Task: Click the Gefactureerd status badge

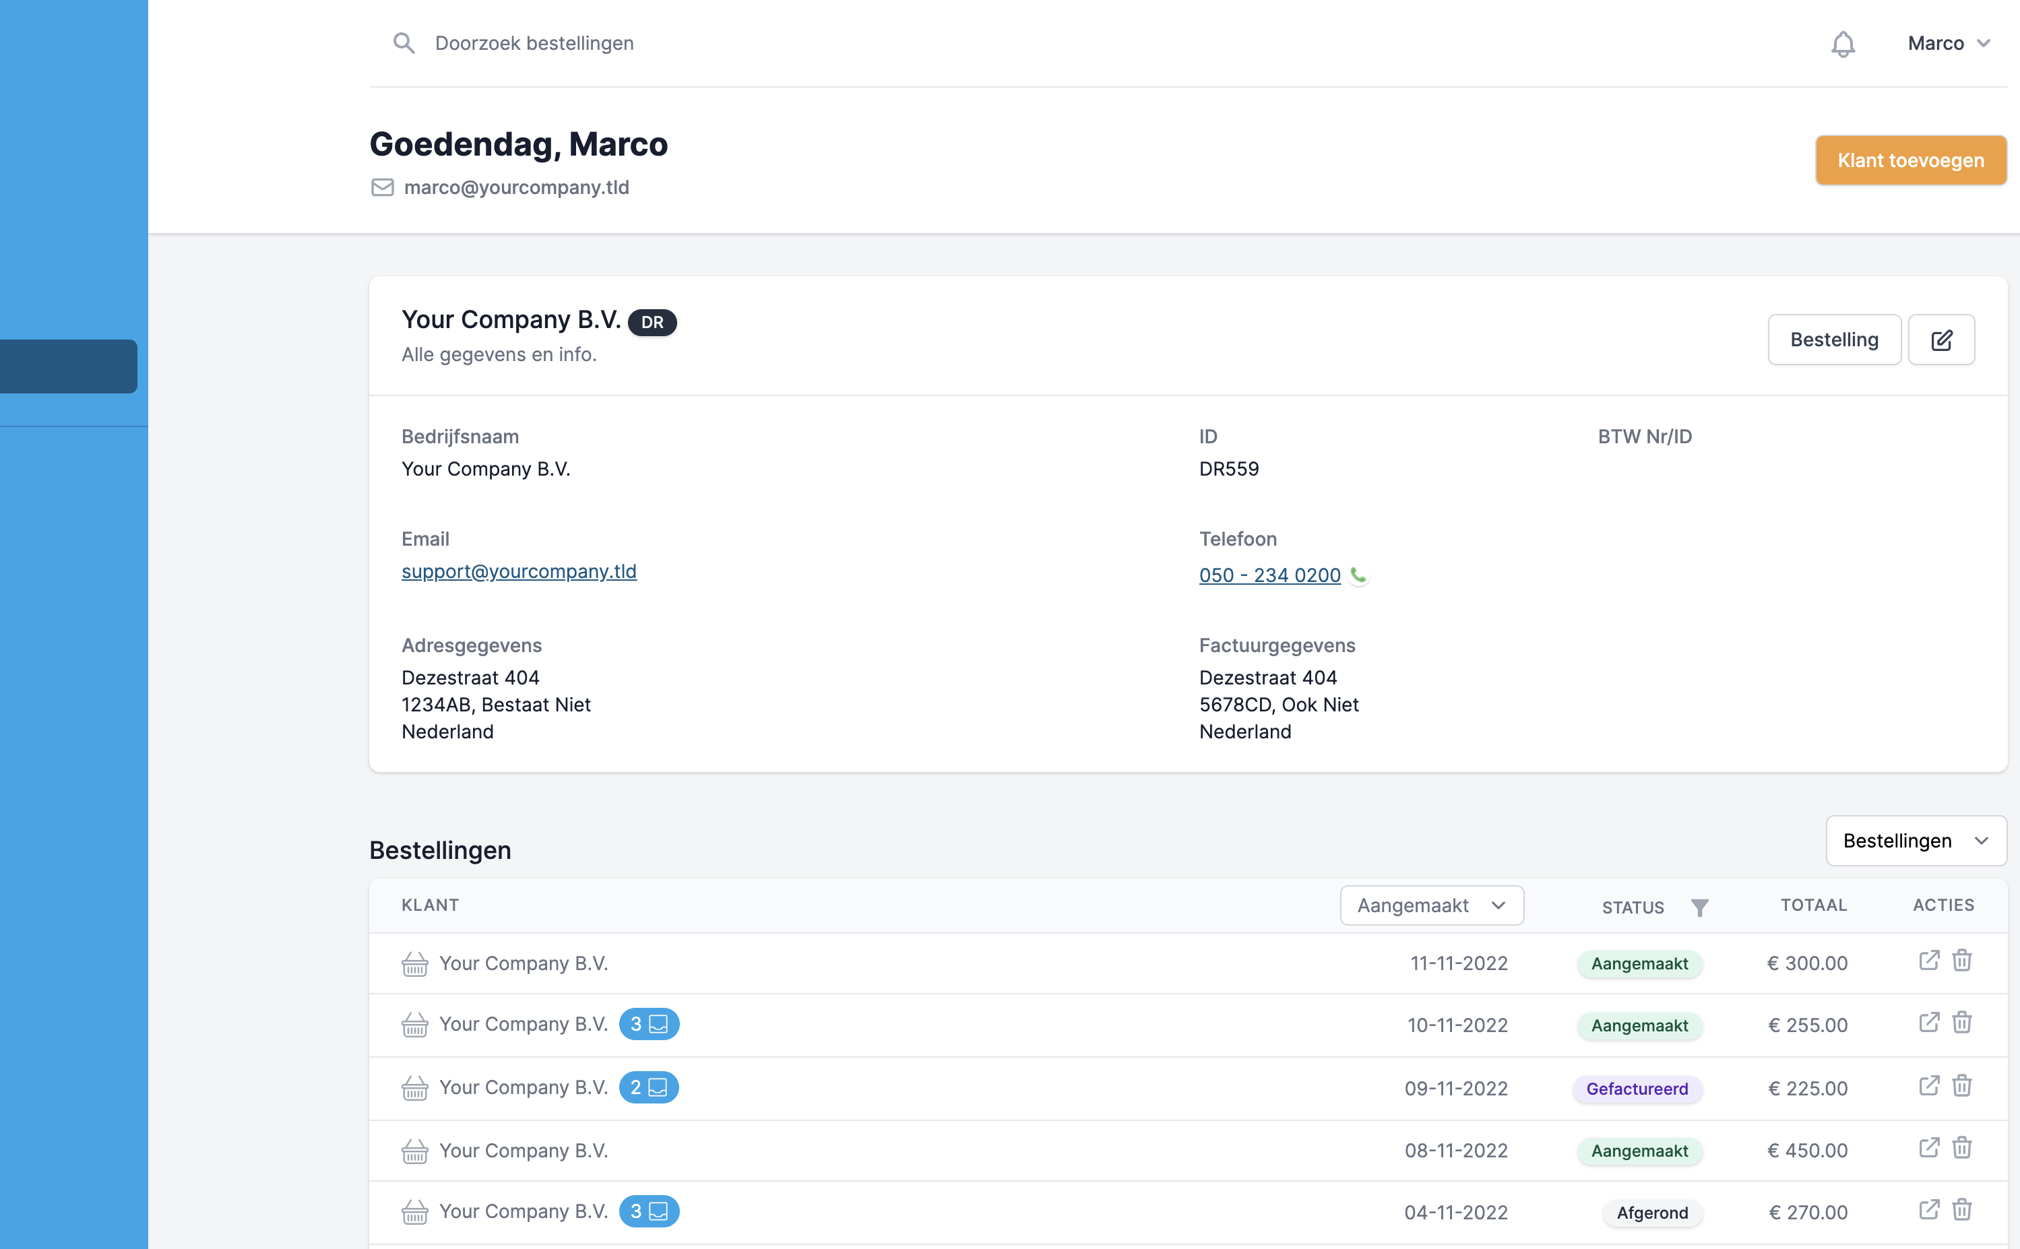Action: pyautogui.click(x=1637, y=1088)
